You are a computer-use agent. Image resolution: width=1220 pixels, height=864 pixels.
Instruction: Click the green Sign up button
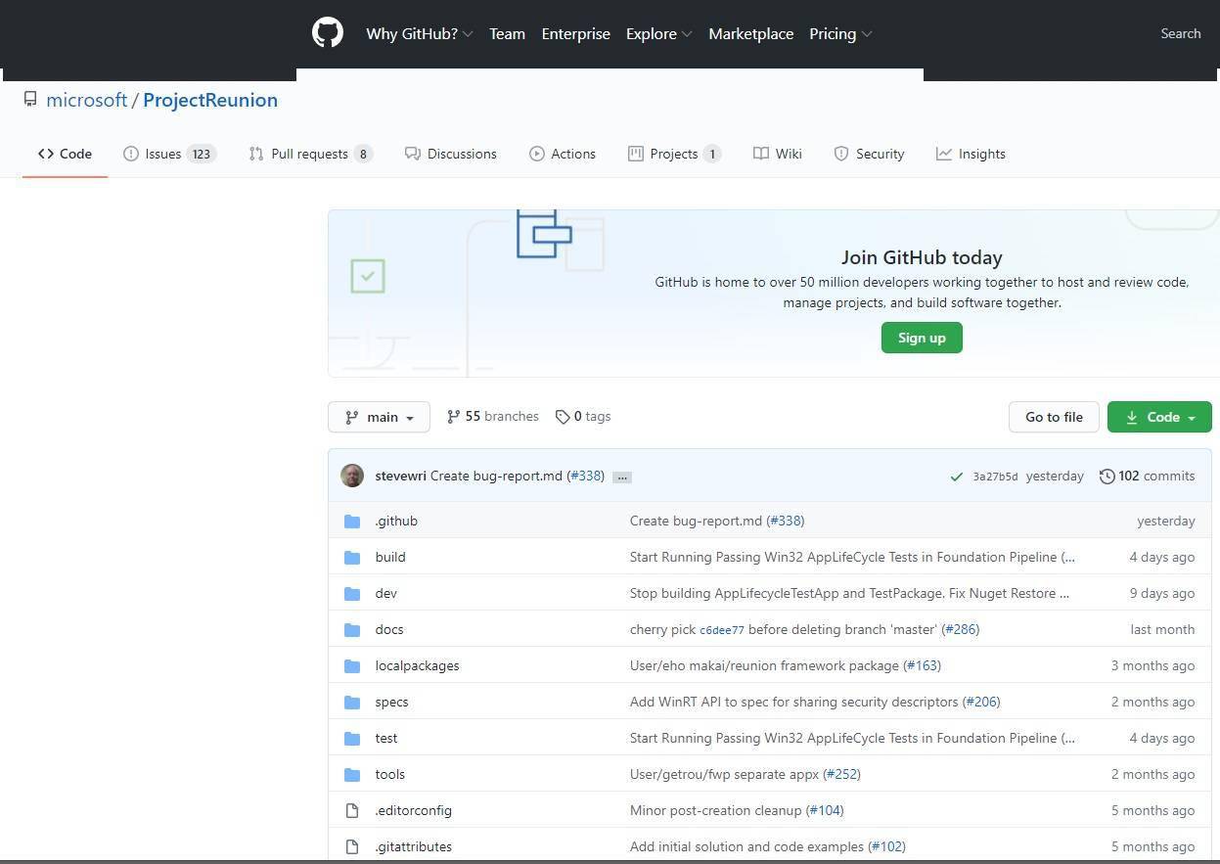click(922, 338)
